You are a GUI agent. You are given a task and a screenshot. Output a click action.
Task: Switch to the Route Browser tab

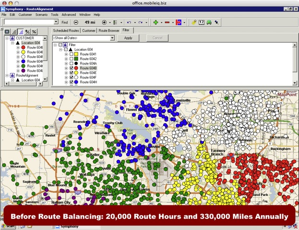(108, 30)
